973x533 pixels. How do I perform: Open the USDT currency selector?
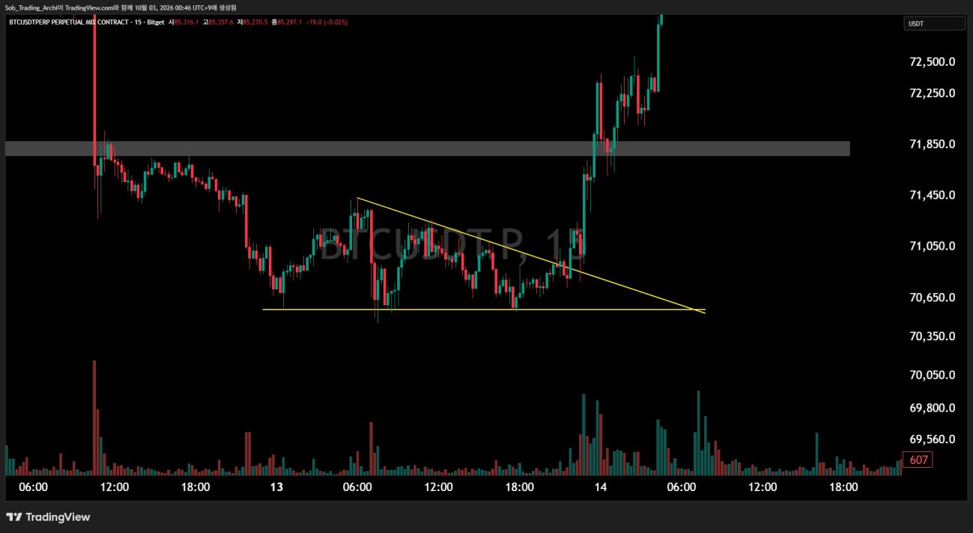934,24
